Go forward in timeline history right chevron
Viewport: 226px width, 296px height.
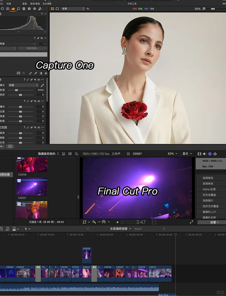[x=164, y=229]
